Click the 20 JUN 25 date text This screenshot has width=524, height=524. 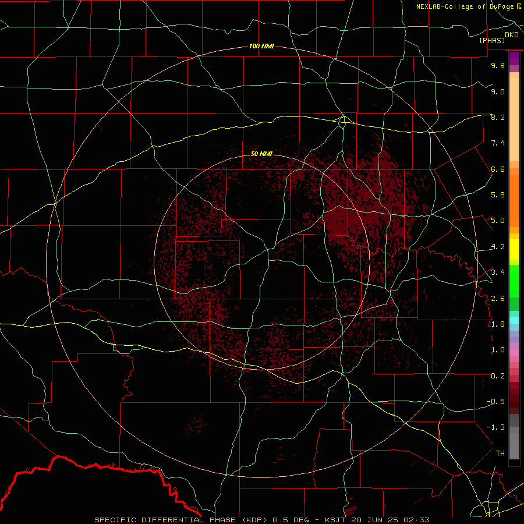point(374,520)
